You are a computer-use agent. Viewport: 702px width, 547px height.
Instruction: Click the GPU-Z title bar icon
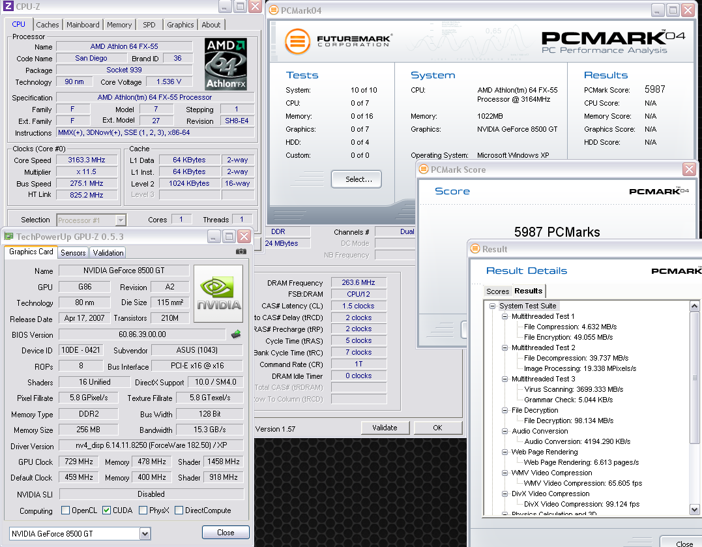8,237
